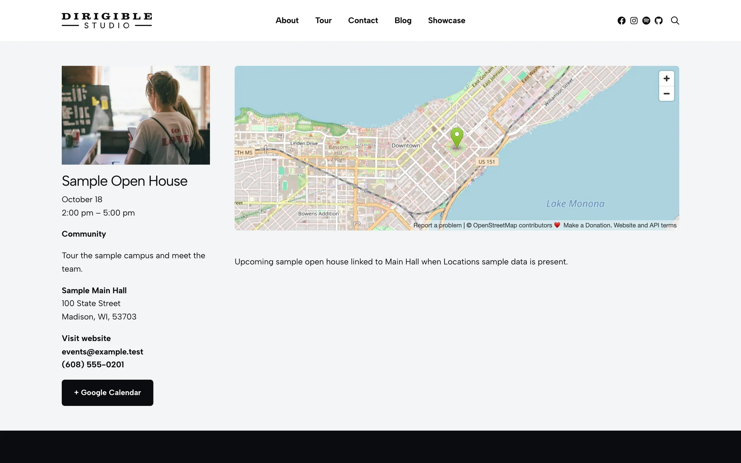
Task: Open the Instagram social icon
Action: 634,21
